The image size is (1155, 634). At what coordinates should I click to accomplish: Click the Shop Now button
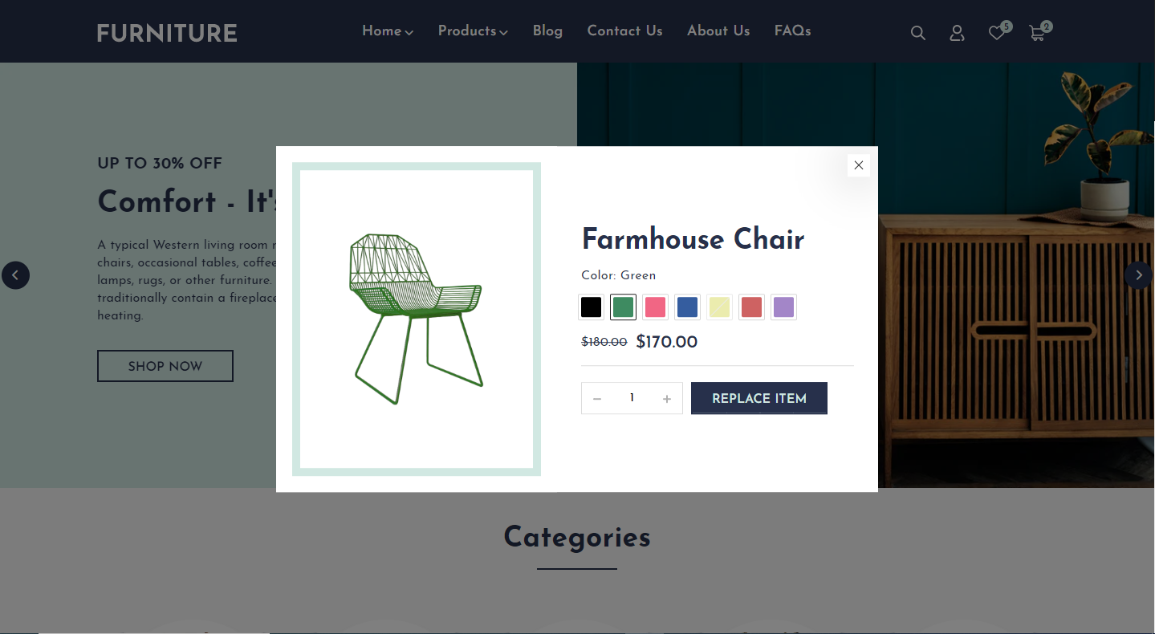[x=165, y=366]
